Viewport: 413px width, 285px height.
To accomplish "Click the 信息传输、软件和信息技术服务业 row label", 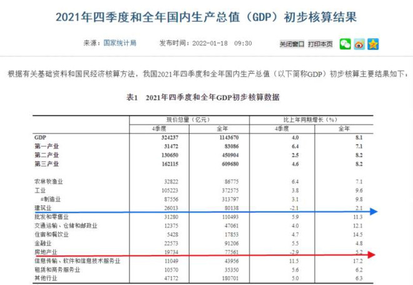I will pos(77,261).
